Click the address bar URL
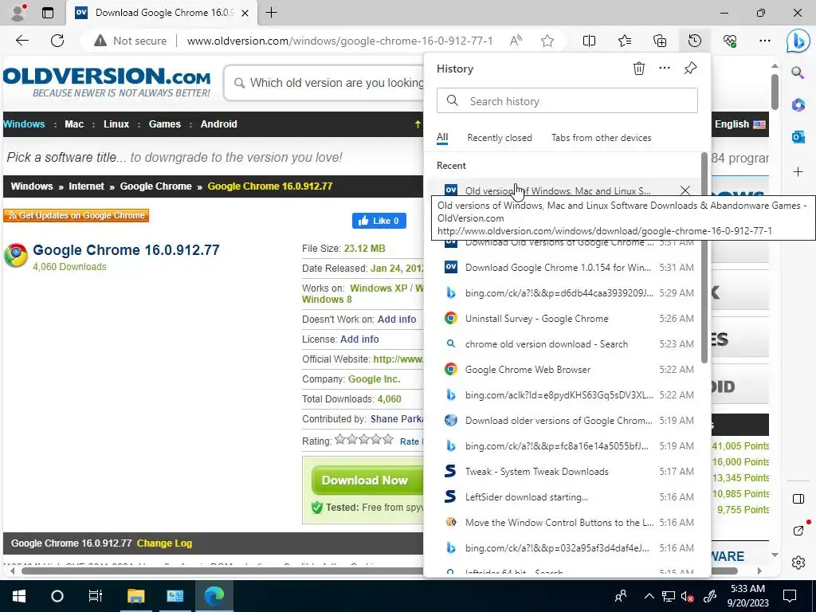816x612 pixels. (339, 41)
